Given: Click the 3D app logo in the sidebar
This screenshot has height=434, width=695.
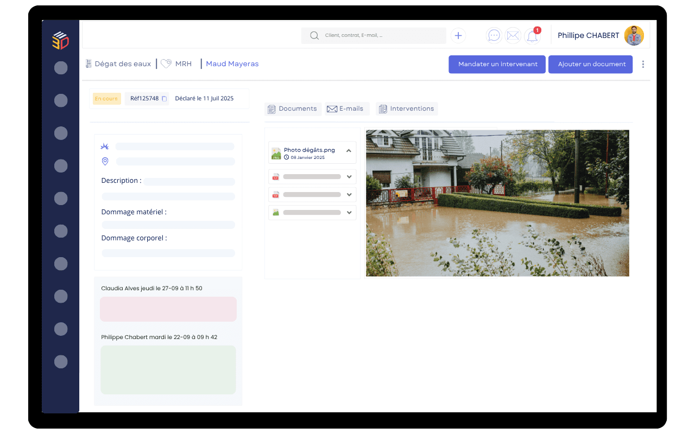Looking at the screenshot, I should coord(60,41).
